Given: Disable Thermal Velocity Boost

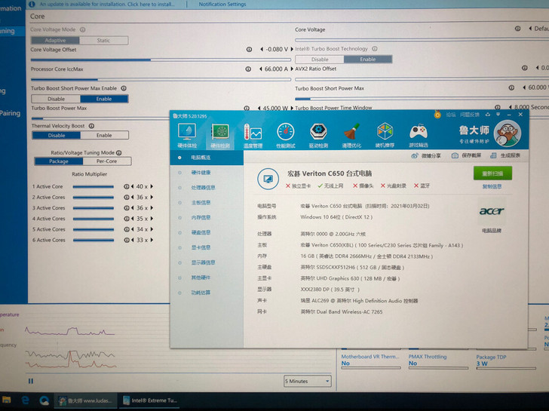Looking at the screenshot, I should pos(57,135).
